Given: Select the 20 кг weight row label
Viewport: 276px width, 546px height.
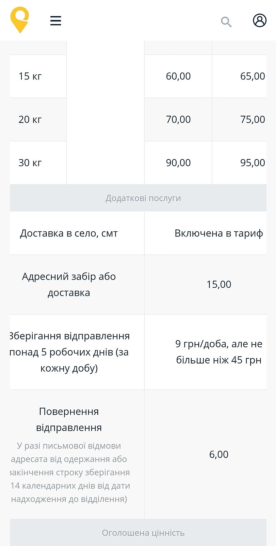Looking at the screenshot, I should click(30, 119).
